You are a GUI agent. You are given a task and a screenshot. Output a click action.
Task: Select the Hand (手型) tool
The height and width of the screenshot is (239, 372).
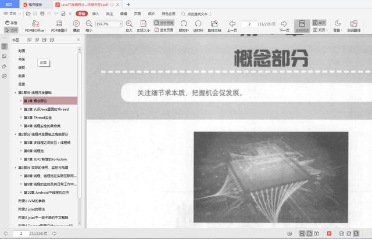click(11, 23)
